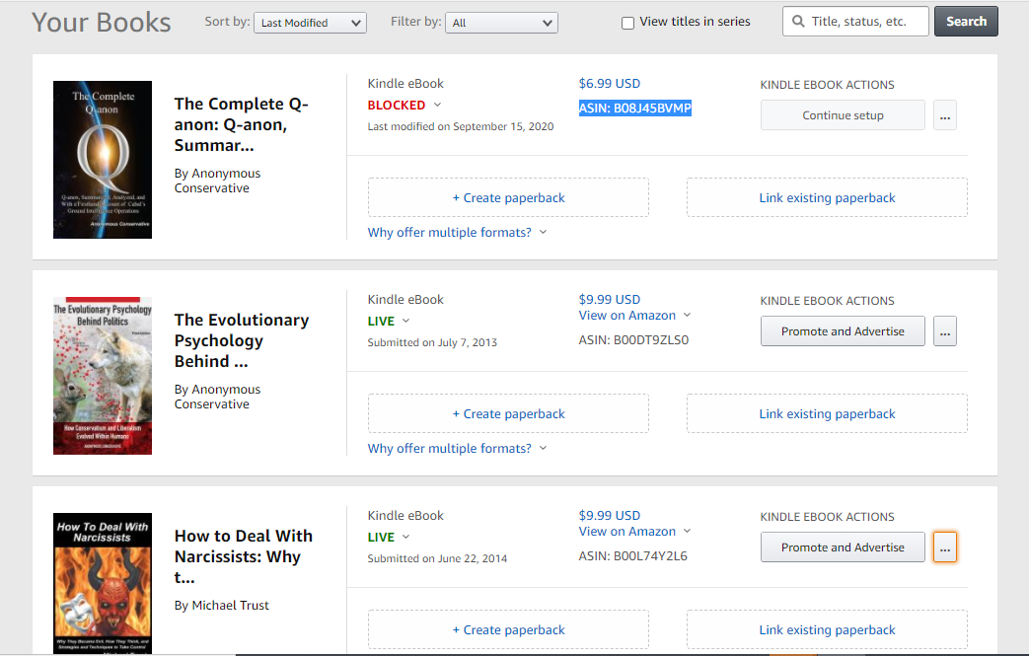Create paperback for The Complete Q-anon
This screenshot has height=656, width=1029.
(x=509, y=197)
